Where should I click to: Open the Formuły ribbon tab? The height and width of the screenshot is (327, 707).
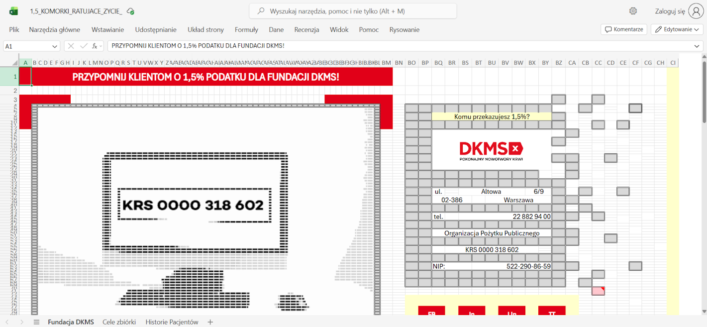246,29
